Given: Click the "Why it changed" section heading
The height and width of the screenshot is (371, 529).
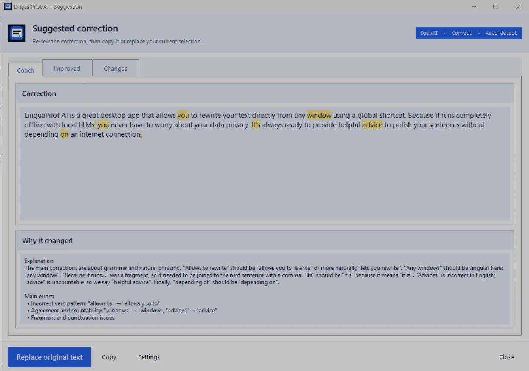Looking at the screenshot, I should 47,241.
